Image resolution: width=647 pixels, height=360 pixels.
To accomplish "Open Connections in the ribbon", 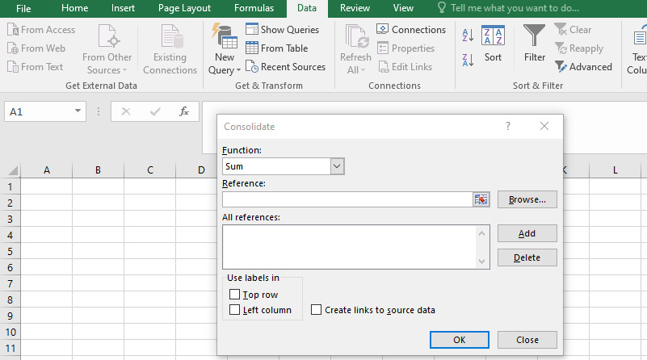I will pyautogui.click(x=411, y=30).
